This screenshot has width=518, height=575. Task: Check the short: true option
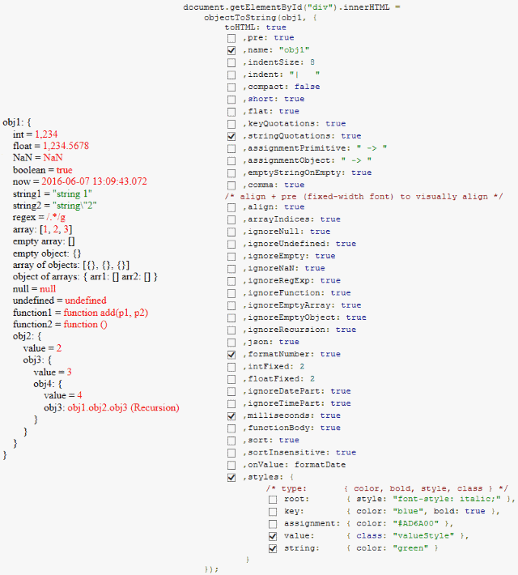pos(231,100)
